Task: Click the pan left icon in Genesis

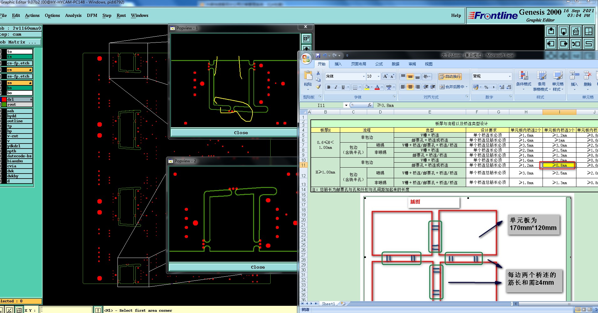Action: coord(551,44)
